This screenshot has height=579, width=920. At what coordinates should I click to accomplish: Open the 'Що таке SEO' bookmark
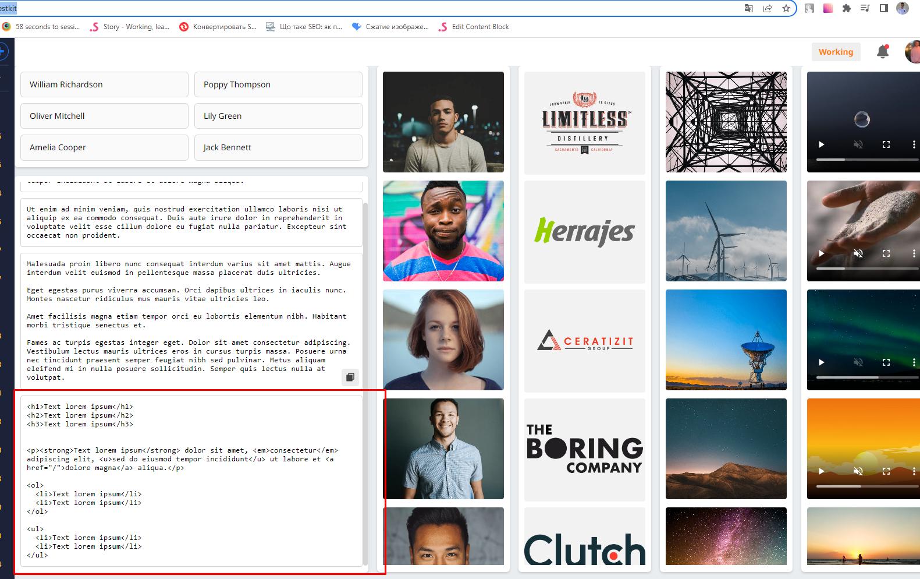click(304, 27)
